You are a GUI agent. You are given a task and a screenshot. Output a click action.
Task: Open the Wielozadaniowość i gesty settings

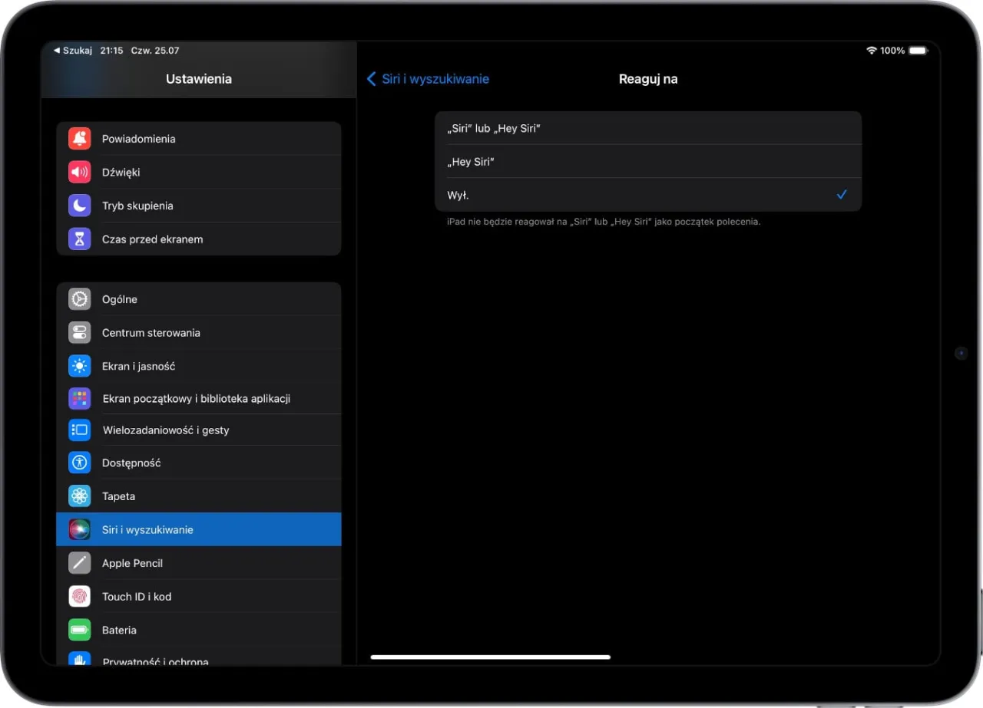(x=166, y=430)
